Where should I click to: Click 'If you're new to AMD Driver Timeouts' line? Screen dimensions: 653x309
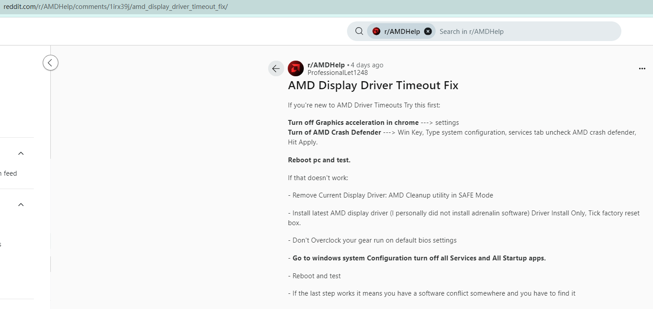pos(364,105)
